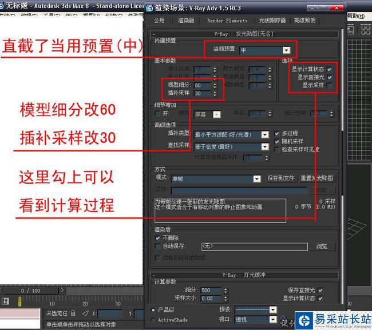Switch to the 光线跟踪器 tab

pos(272,21)
